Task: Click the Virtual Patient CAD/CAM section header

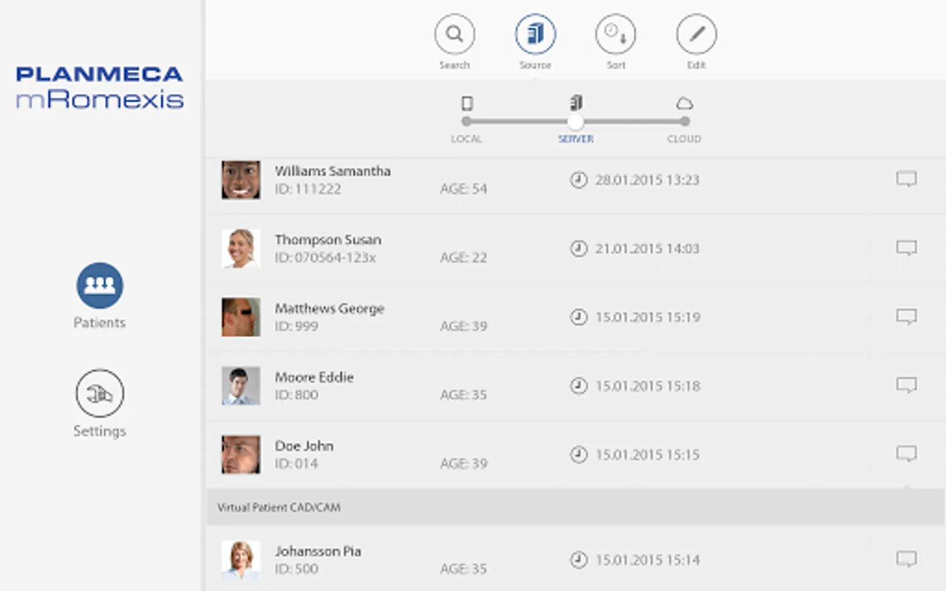Action: [575, 507]
